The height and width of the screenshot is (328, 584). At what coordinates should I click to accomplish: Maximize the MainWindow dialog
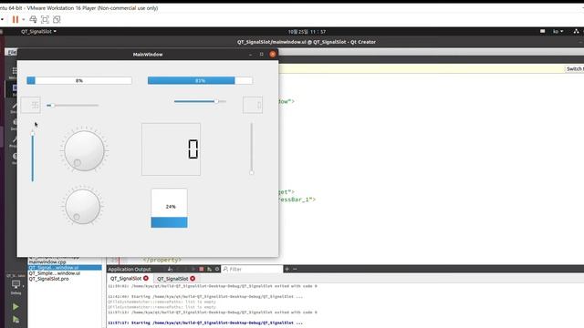pos(262,55)
